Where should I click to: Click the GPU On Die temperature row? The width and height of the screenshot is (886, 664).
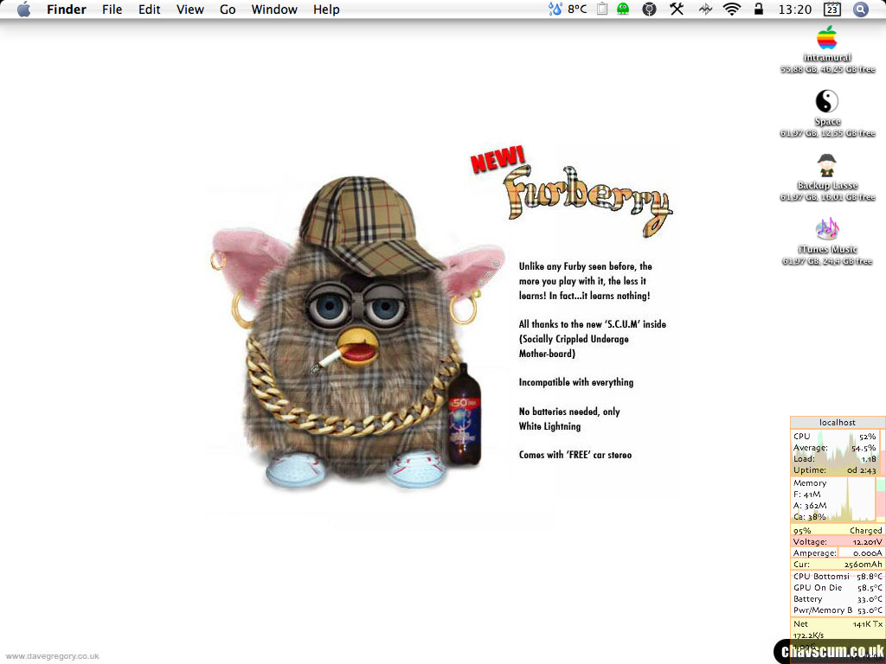[838, 588]
